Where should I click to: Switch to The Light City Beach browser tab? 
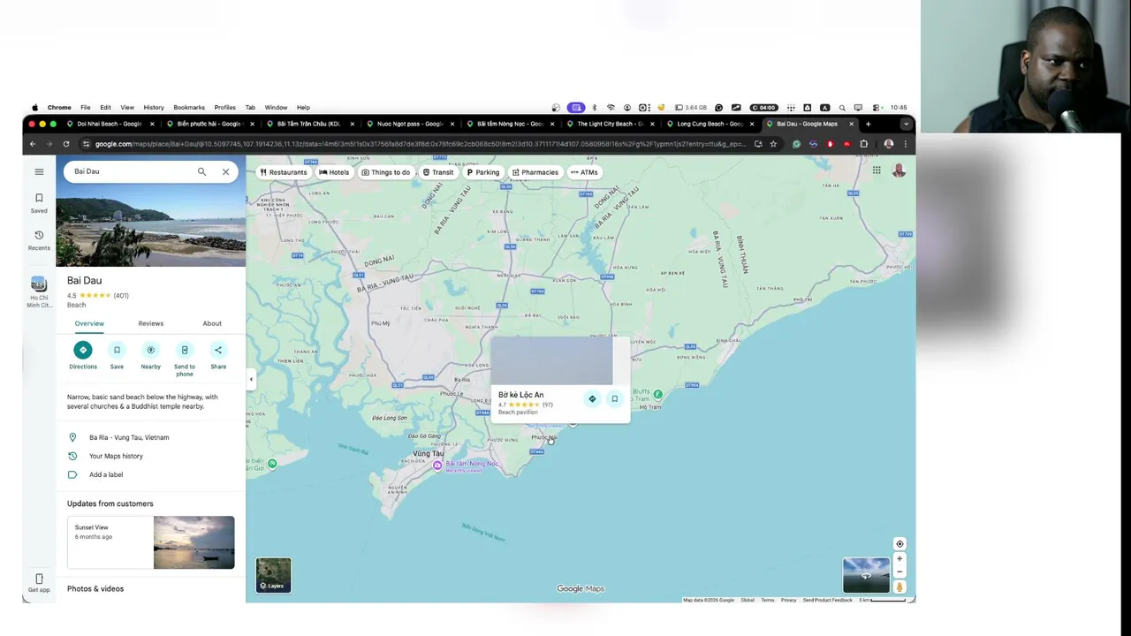coord(609,124)
